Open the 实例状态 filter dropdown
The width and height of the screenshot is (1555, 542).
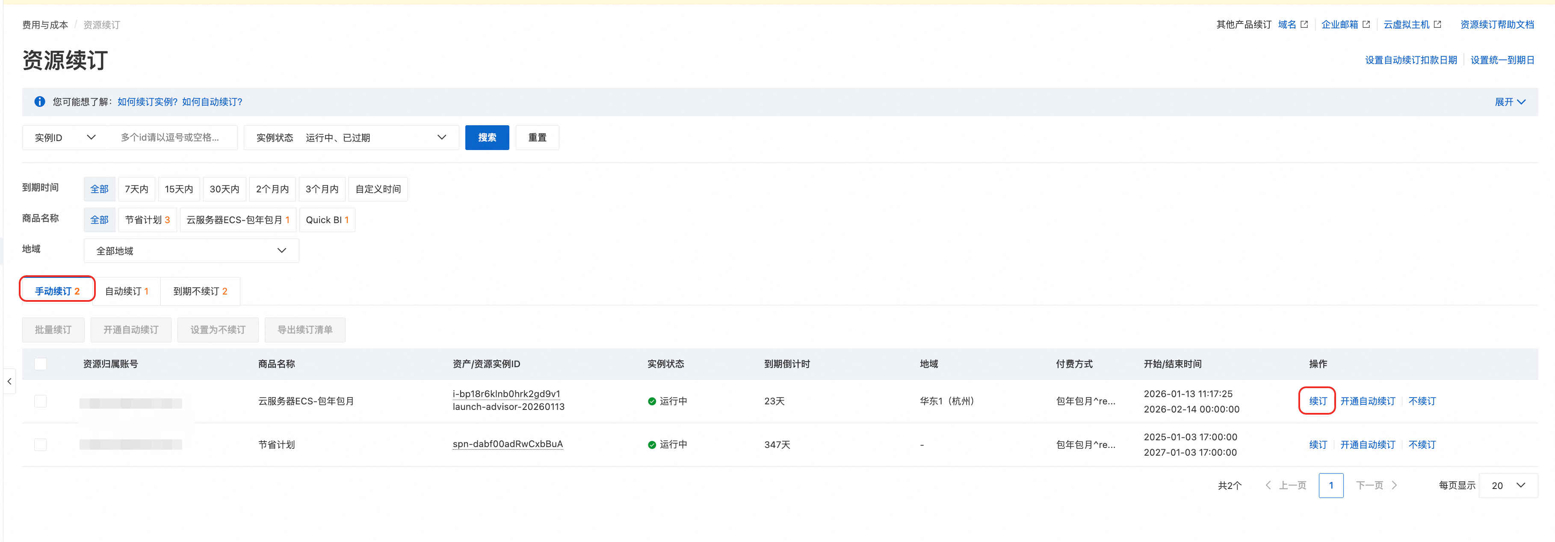[x=351, y=138]
